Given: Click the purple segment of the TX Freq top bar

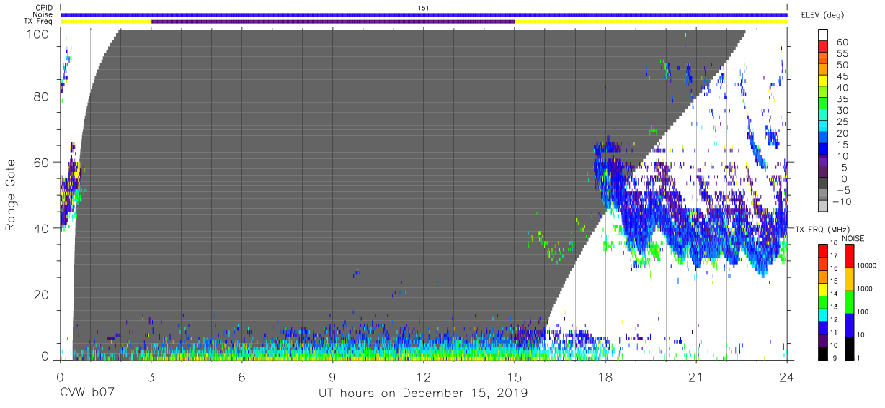Looking at the screenshot, I should [333, 22].
